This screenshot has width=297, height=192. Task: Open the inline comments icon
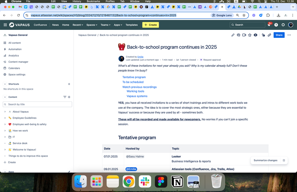point(238,35)
